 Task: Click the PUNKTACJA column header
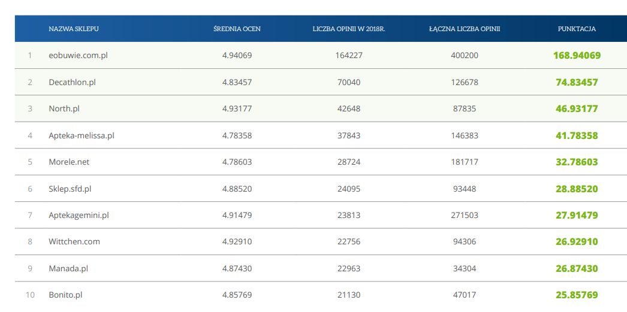coord(577,29)
